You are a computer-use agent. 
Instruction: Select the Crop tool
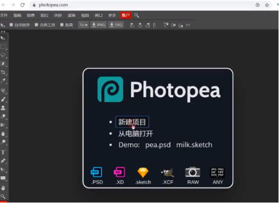3,72
